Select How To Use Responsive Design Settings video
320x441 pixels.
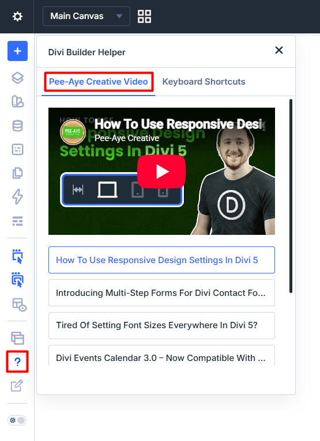tap(161, 260)
